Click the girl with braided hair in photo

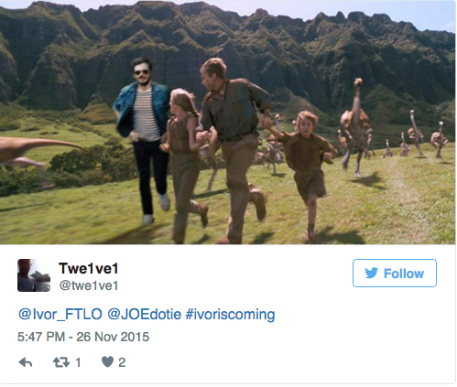coord(183,165)
